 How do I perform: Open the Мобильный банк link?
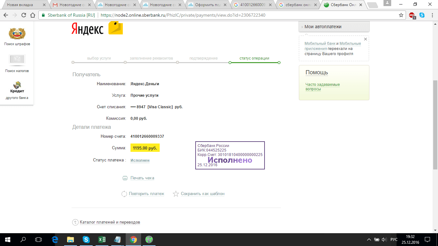point(320,44)
